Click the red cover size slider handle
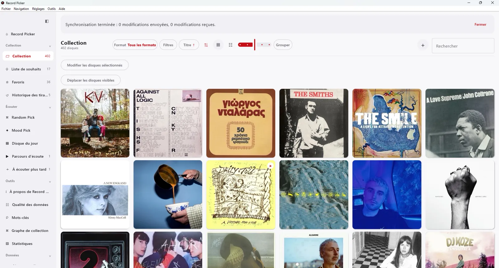Screen dimensions: 499x268 coord(254,45)
